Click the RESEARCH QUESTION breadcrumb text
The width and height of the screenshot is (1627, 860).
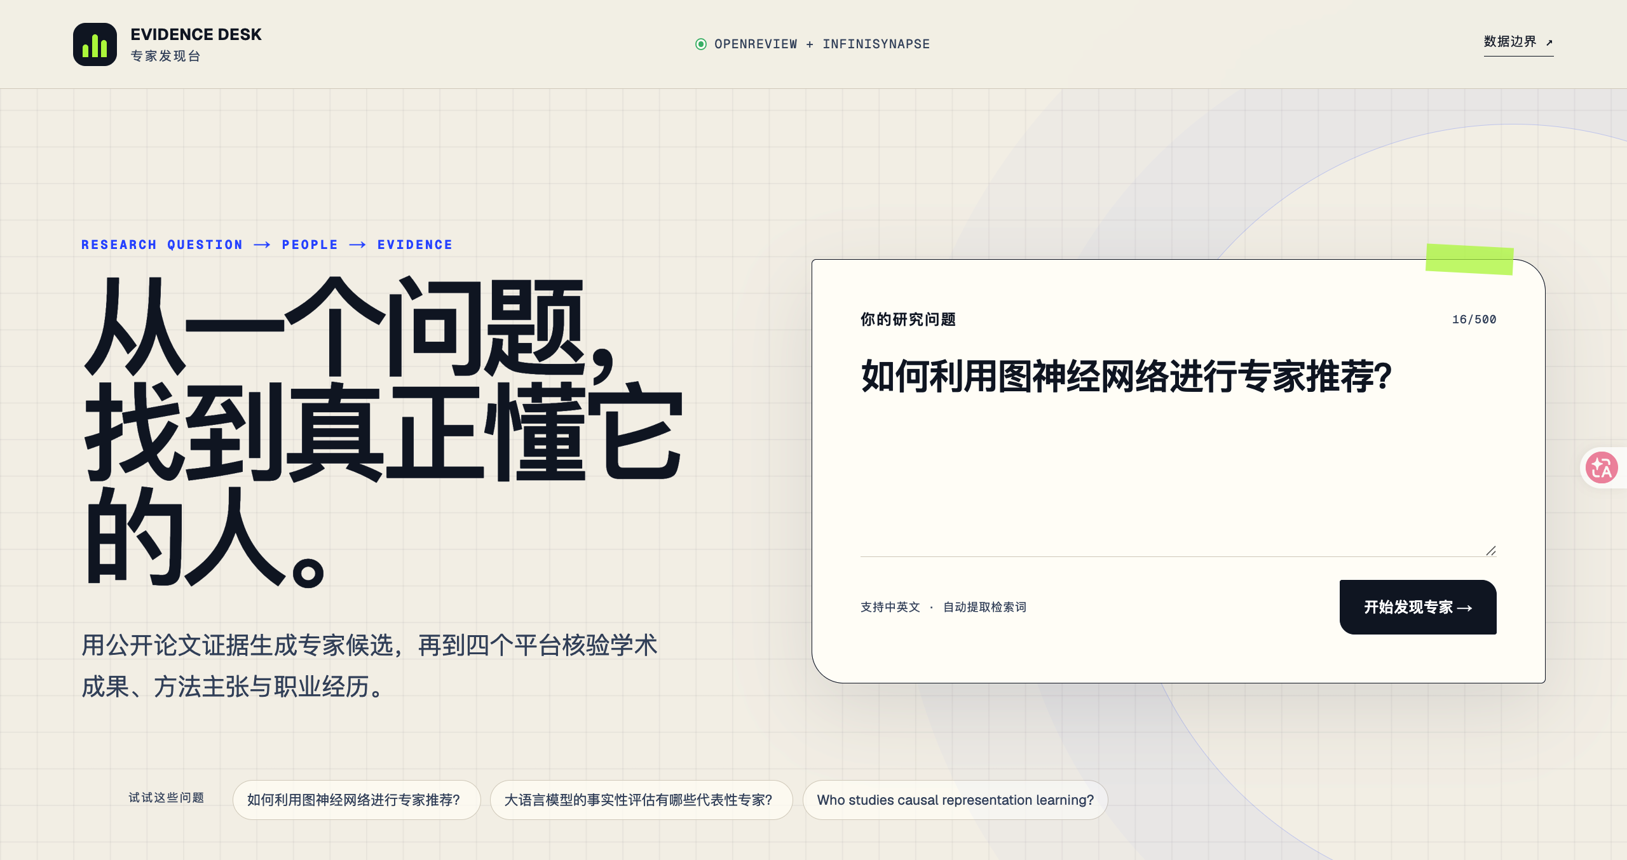[x=162, y=245]
